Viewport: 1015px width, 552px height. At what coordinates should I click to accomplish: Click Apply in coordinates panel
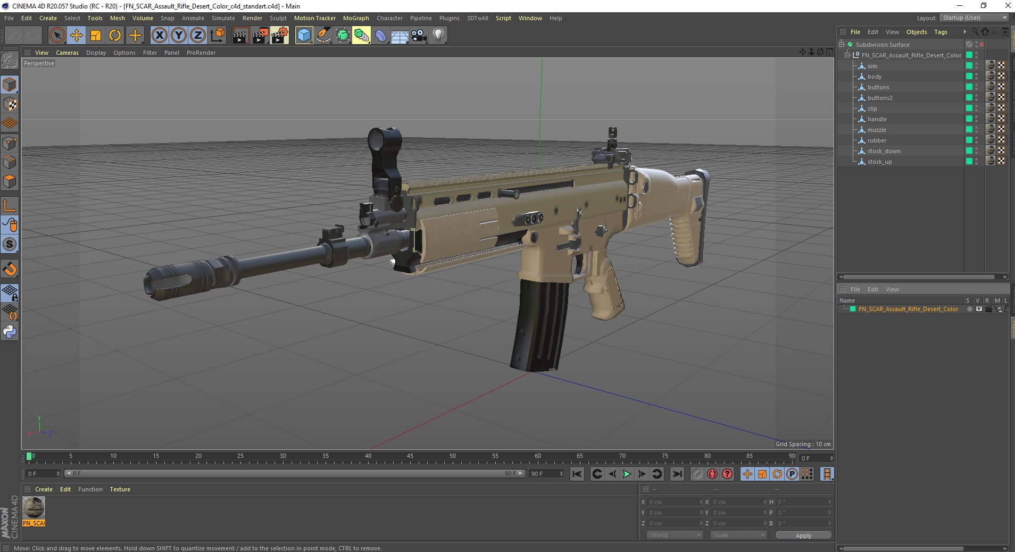803,535
